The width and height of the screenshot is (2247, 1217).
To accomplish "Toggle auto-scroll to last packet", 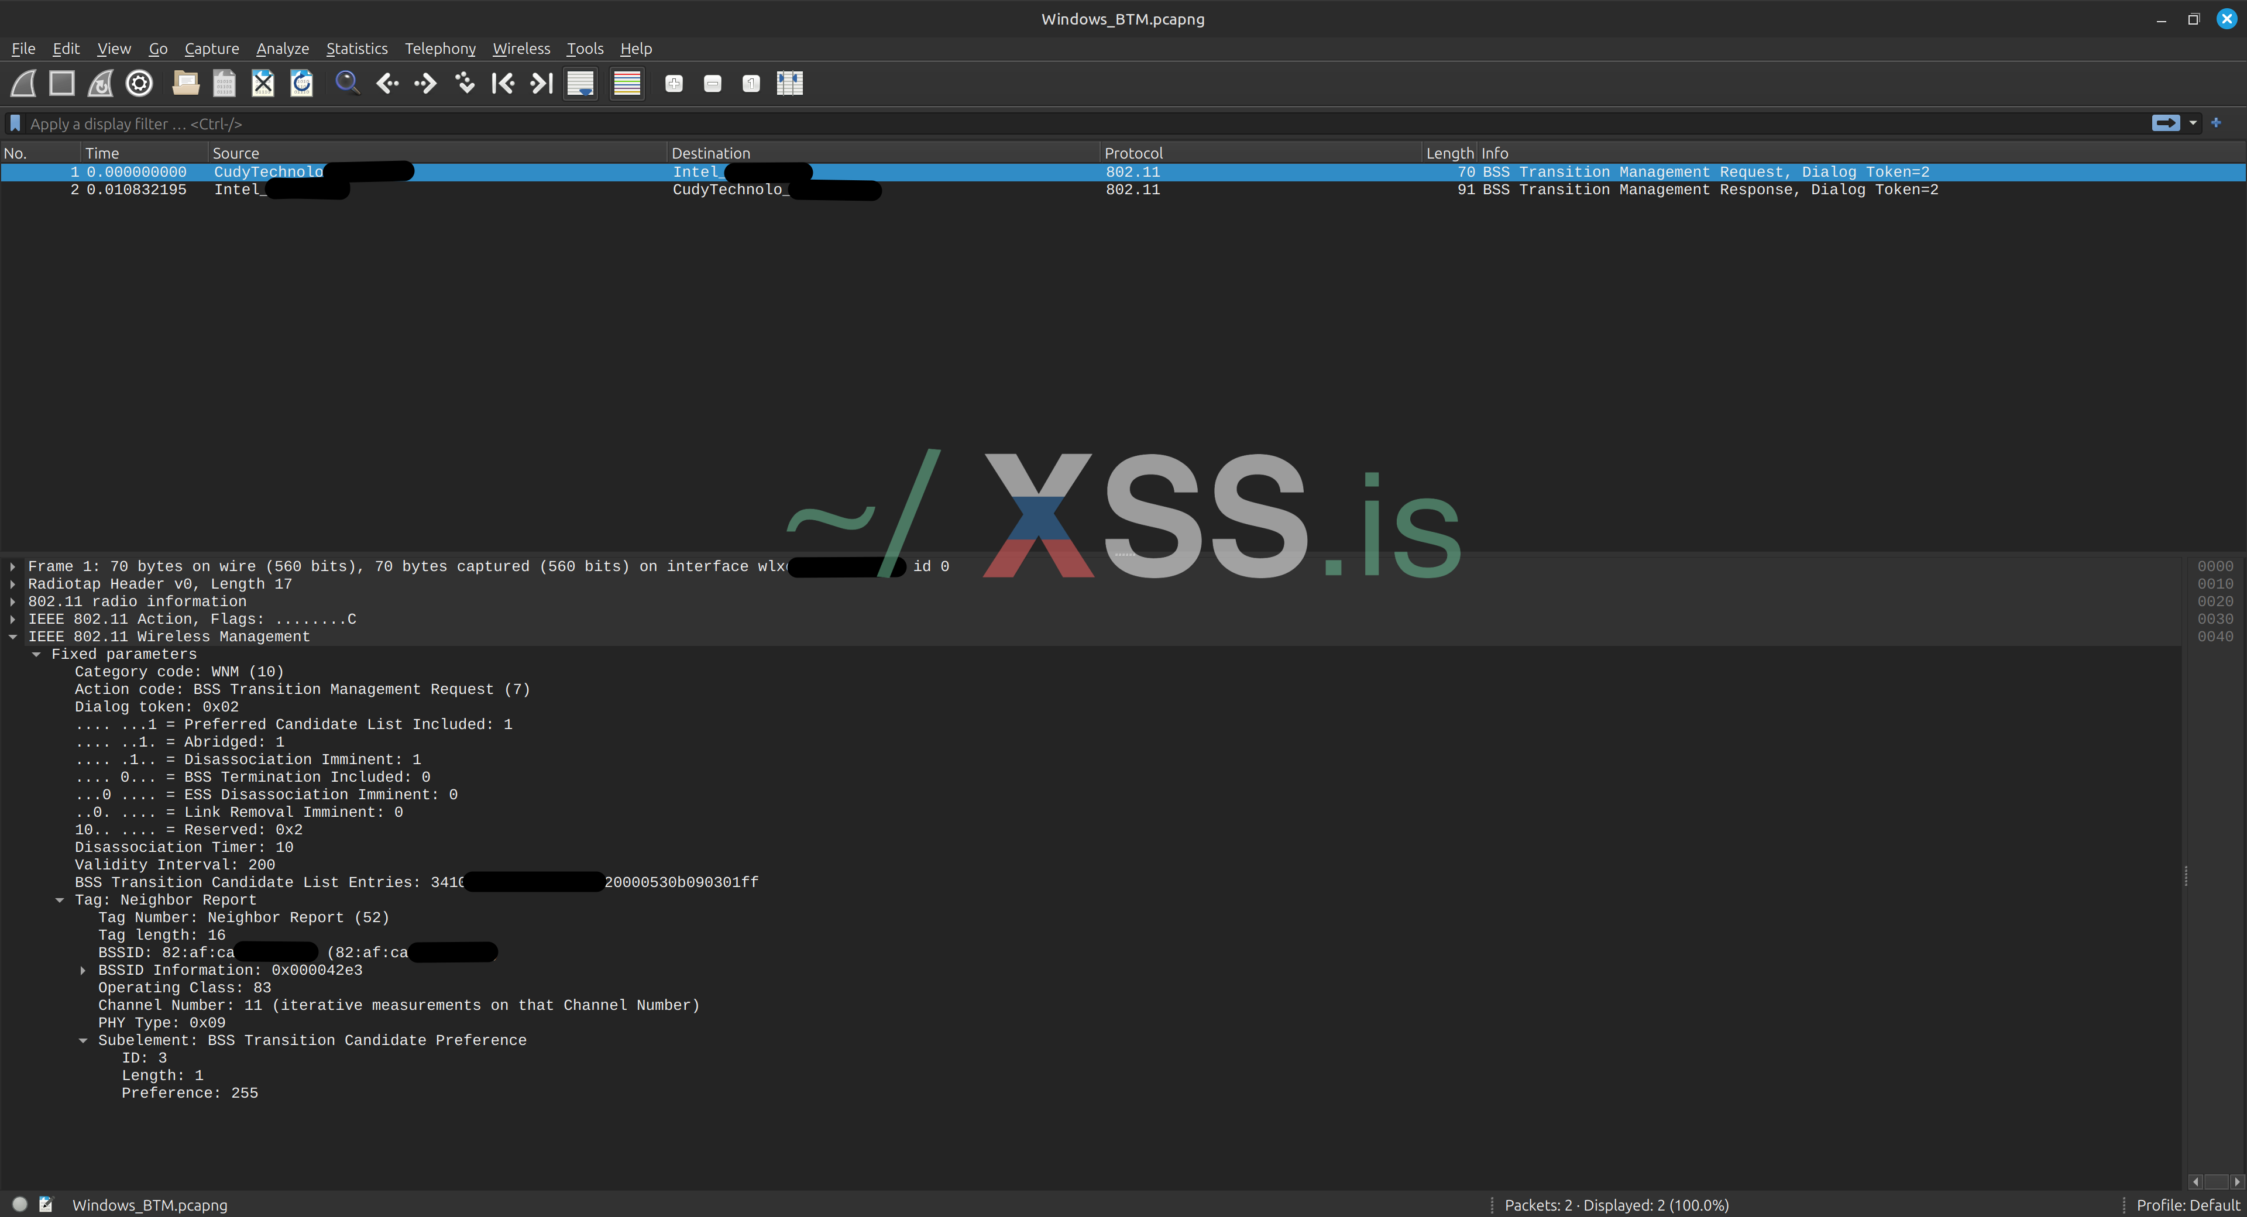I will point(580,84).
